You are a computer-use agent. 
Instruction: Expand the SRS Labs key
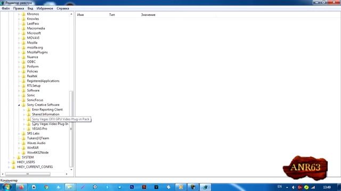point(19,134)
